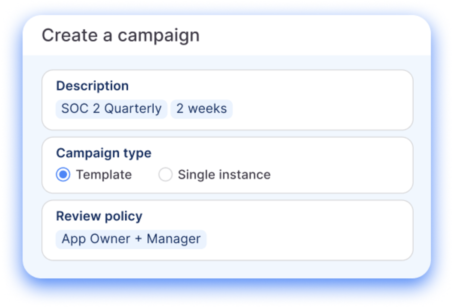This screenshot has height=307, width=452.
Task: Click the Campaign type heading
Action: [104, 153]
